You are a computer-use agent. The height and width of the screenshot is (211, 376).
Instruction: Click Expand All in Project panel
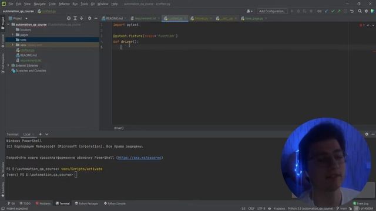click(x=75, y=18)
